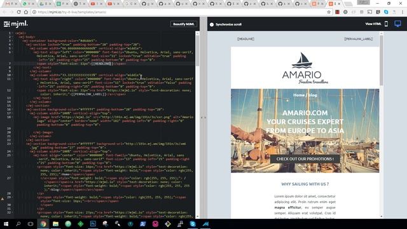Select the active mjml try-it-live tab

[x=334, y=4]
